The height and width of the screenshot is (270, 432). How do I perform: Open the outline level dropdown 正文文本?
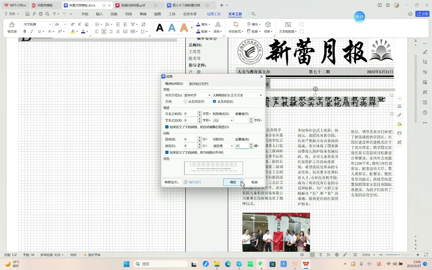click(x=246, y=95)
